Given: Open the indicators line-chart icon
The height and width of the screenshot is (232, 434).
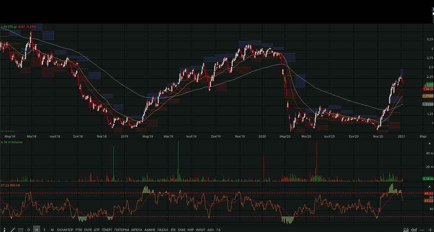Looking at the screenshot, I should [406, 230].
